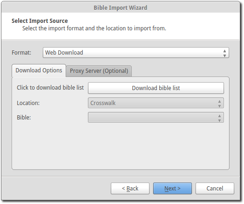This screenshot has height=204, width=244.
Task: Cancel the Bible Import Wizard
Action: click(x=215, y=189)
